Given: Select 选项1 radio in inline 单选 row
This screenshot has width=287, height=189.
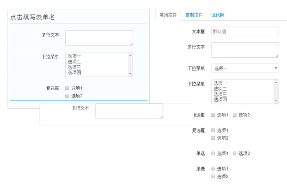Looking at the screenshot, I should tap(213, 153).
